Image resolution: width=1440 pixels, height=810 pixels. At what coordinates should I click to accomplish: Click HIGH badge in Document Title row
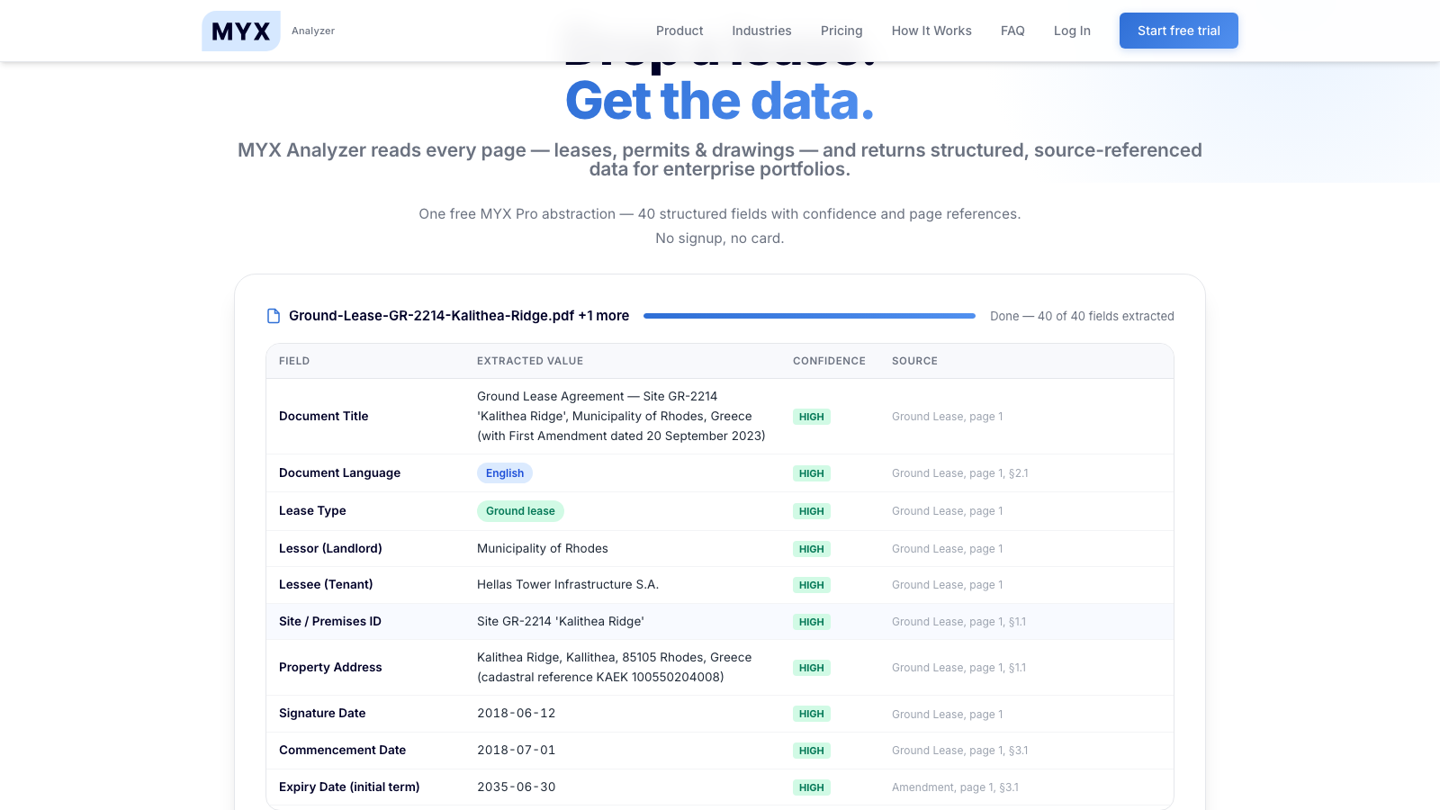tap(812, 417)
